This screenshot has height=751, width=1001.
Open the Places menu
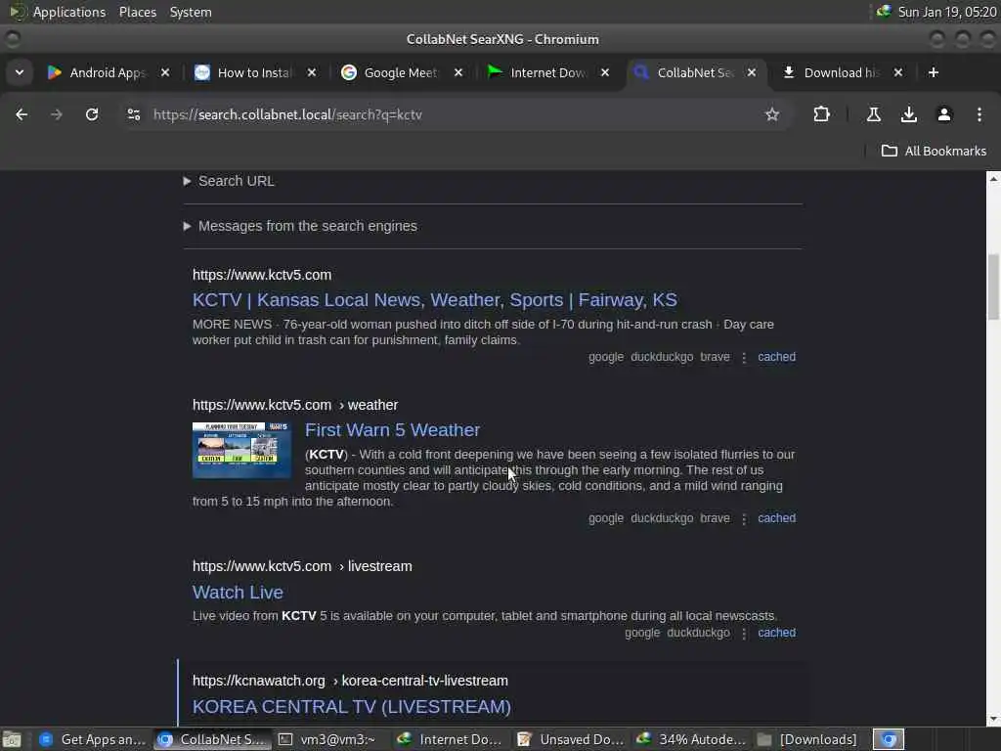[x=137, y=12]
